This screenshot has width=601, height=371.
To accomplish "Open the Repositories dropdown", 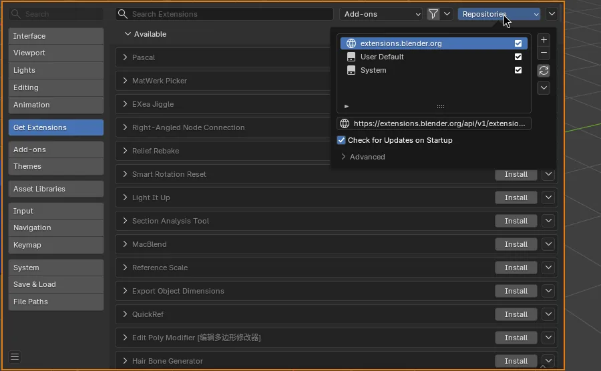I will pyautogui.click(x=499, y=14).
